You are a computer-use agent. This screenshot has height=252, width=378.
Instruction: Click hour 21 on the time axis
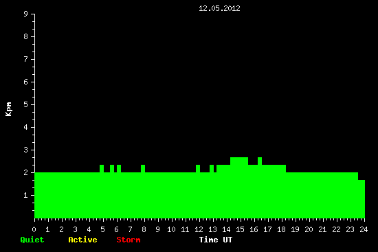(x=322, y=229)
